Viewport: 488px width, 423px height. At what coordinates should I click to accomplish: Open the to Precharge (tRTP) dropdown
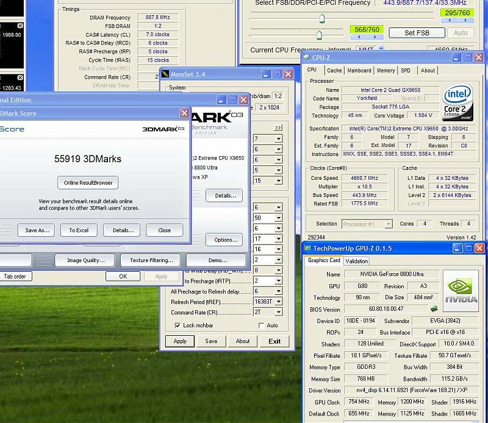tap(279, 280)
